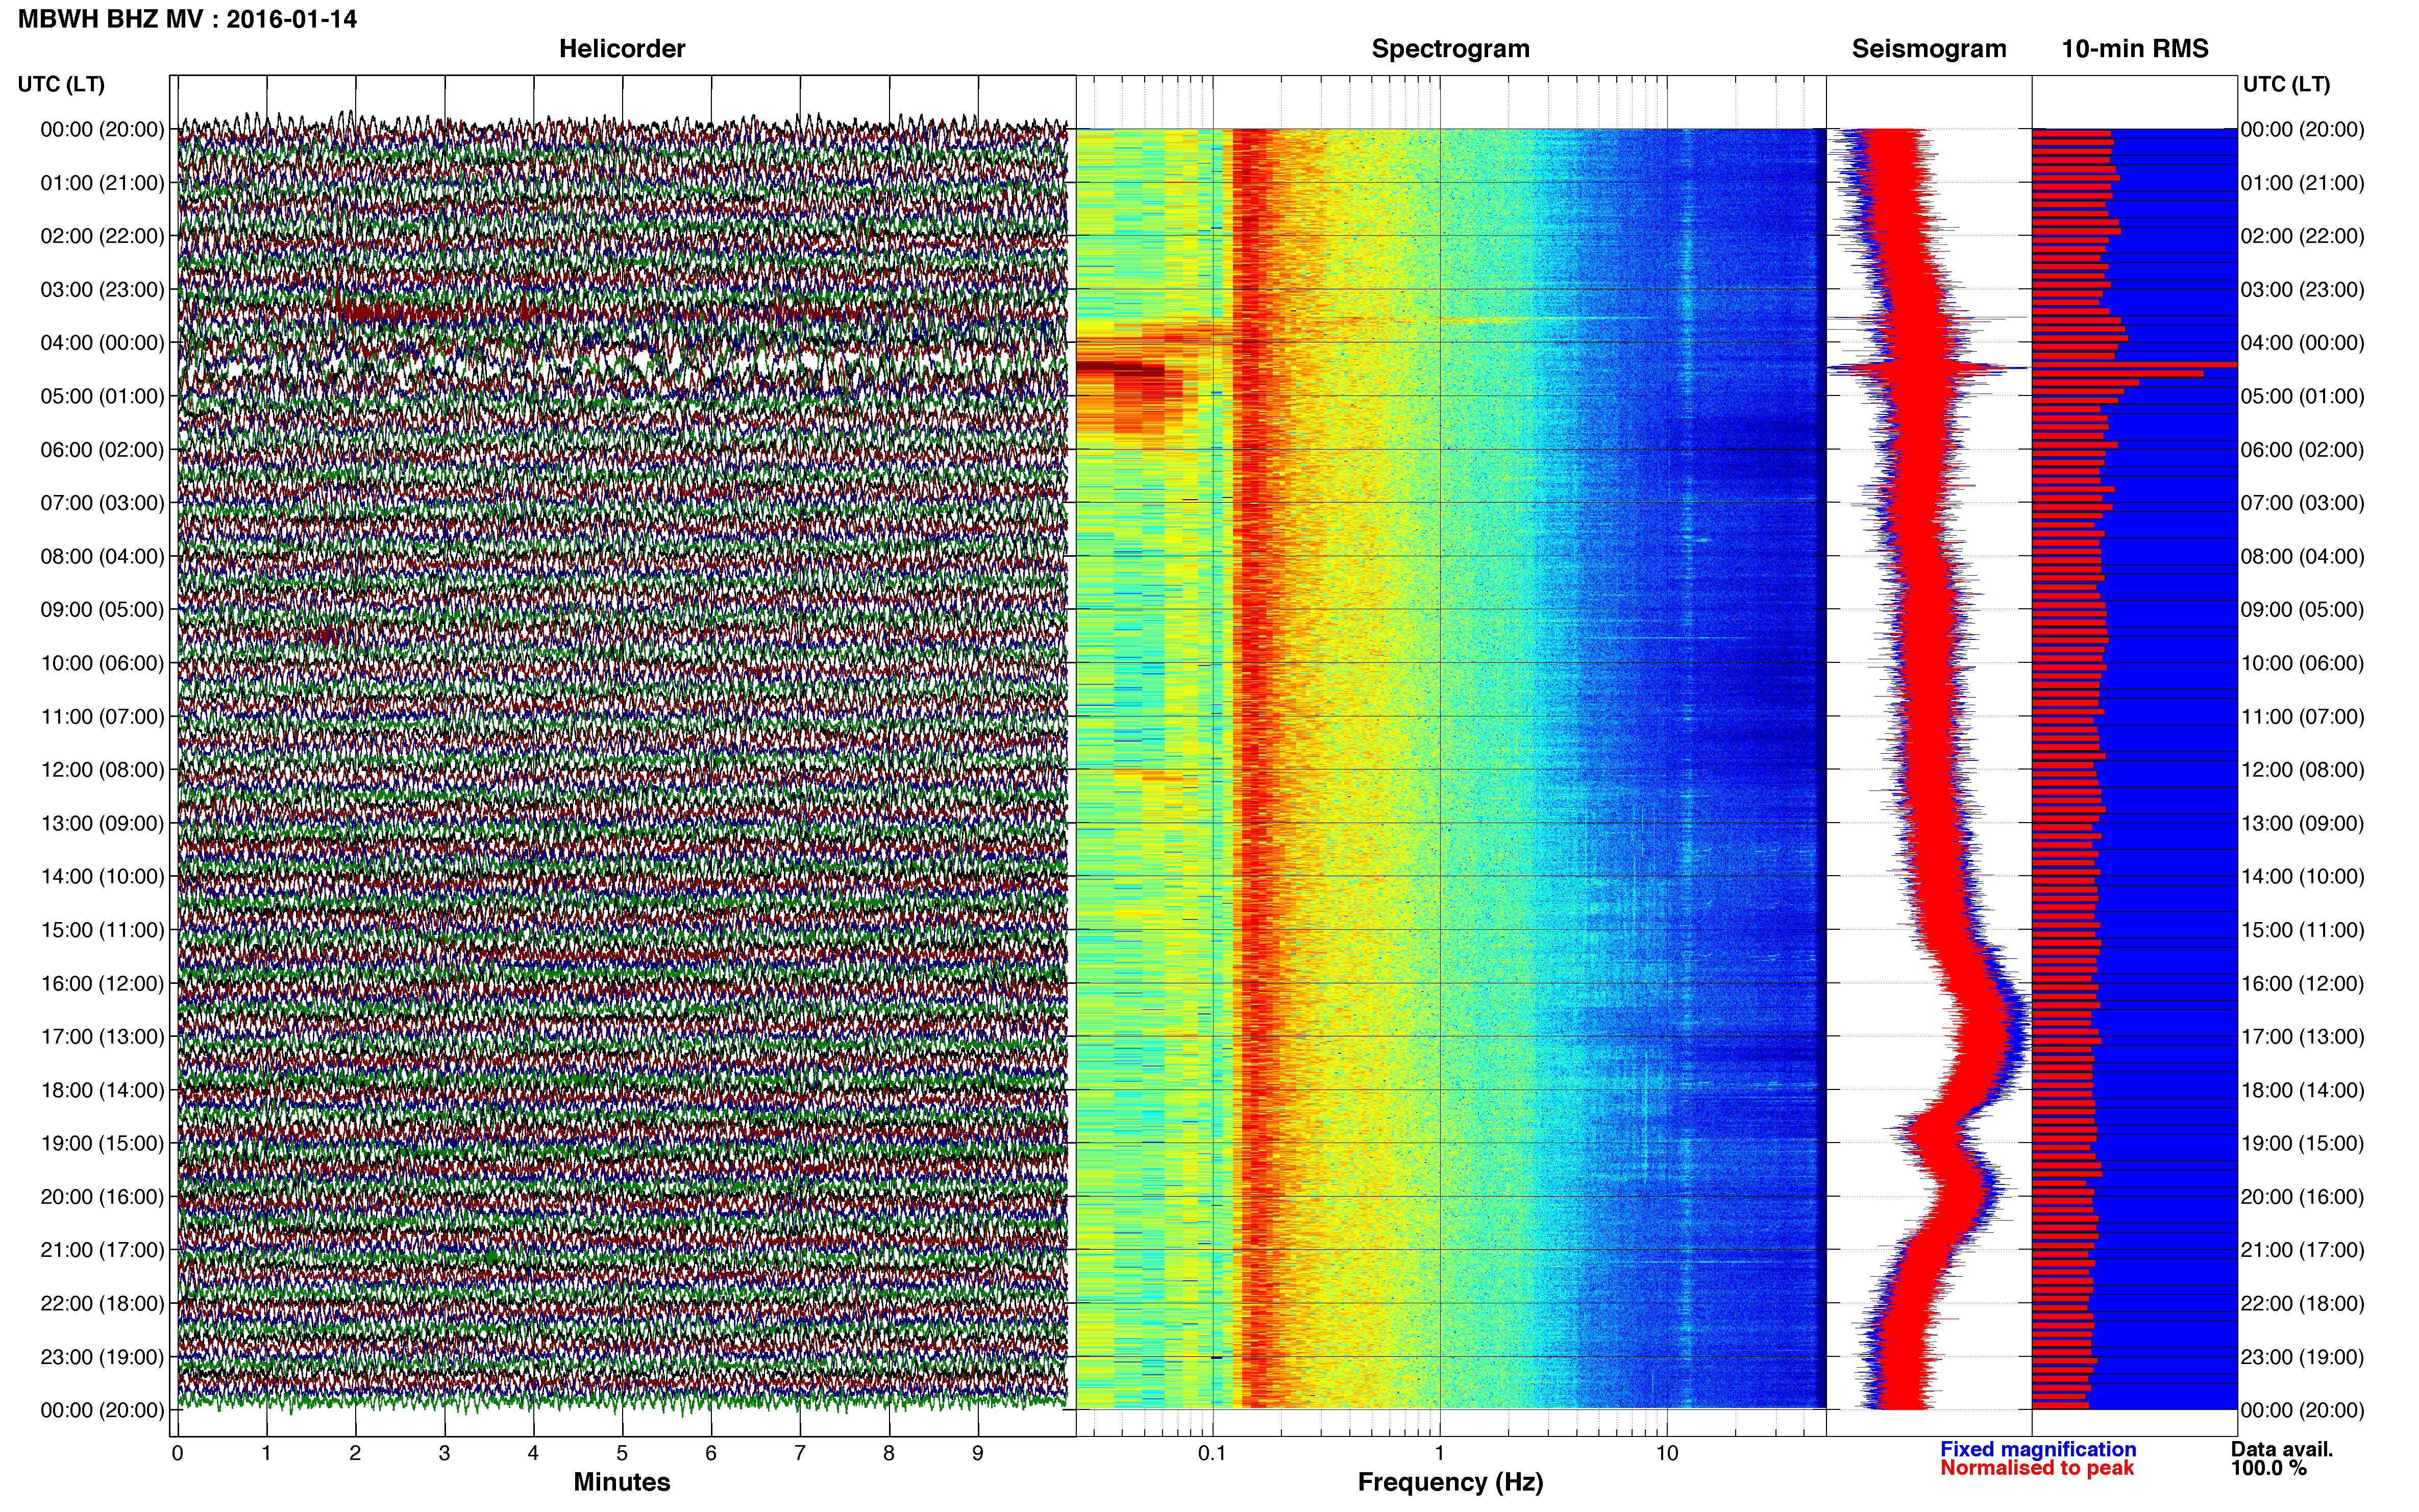Click the 'UTC (LT)' label beside the RMS panel
The width and height of the screenshot is (2419, 1512).
[2286, 84]
